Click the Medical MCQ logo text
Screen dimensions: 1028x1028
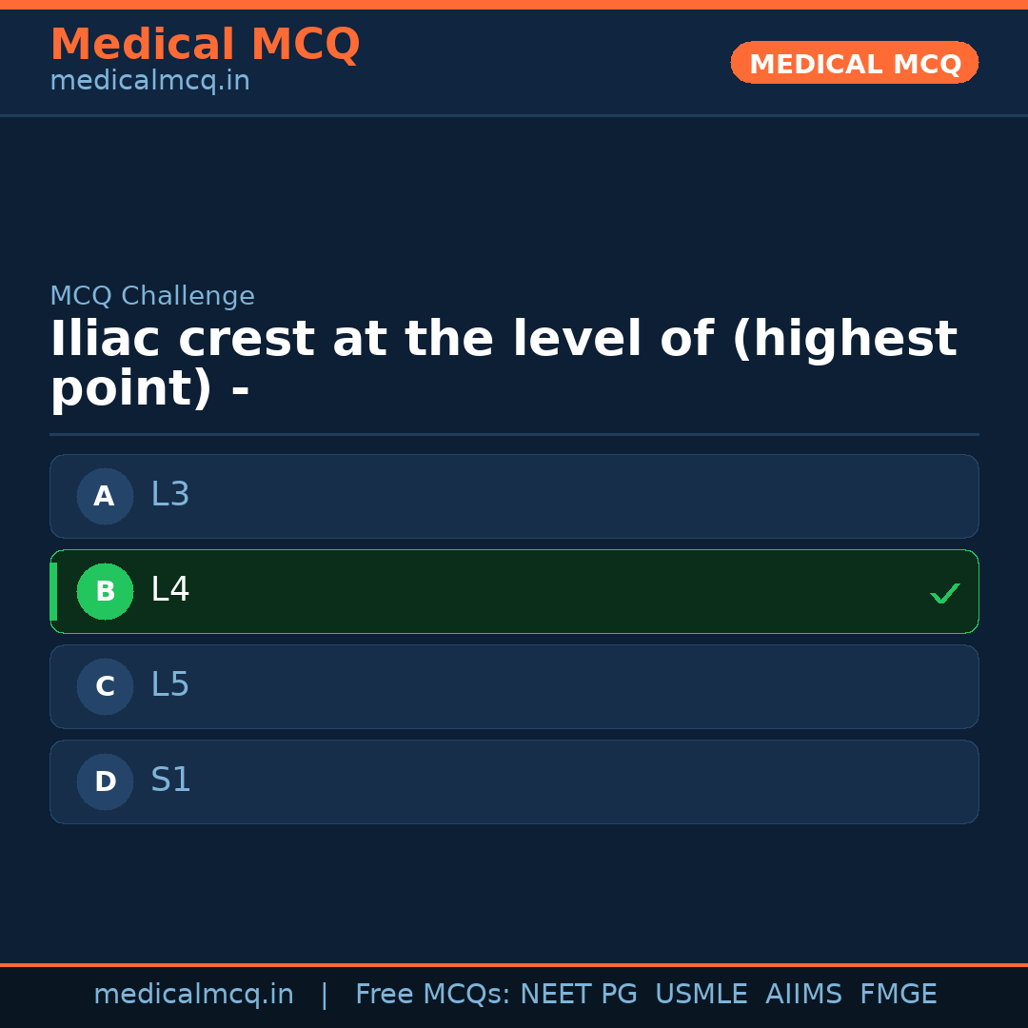(206, 45)
